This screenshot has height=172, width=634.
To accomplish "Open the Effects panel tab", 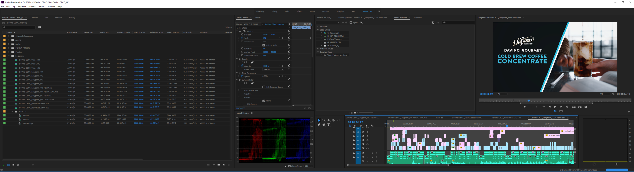I will (258, 18).
